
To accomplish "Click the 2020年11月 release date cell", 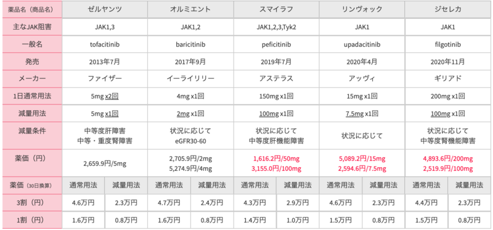I will [x=449, y=62].
